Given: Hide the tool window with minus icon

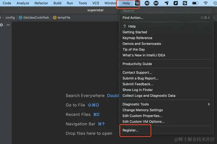Looking at the screenshot, I should [x=8, y=25].
